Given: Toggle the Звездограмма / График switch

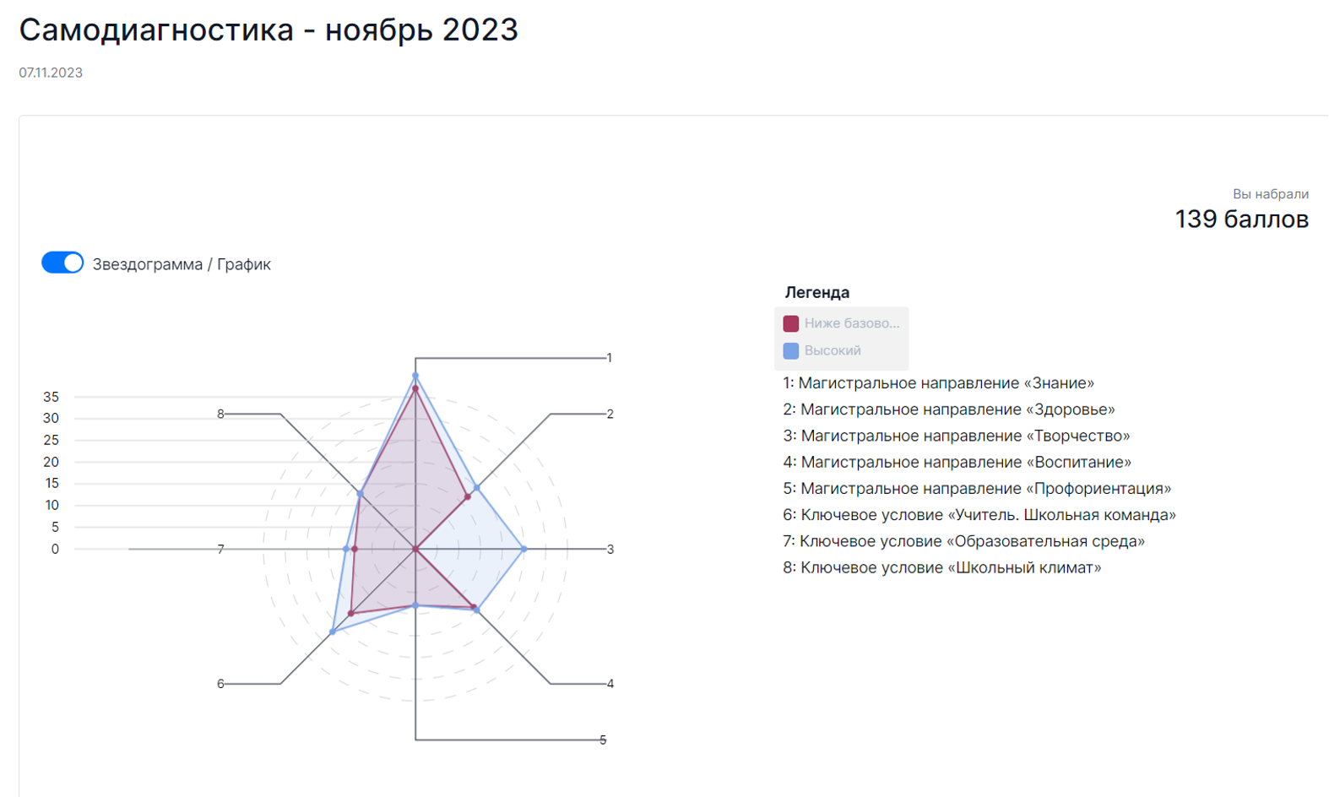Looking at the screenshot, I should coord(62,263).
